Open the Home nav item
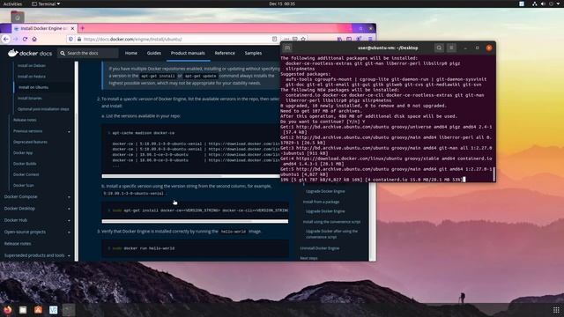This screenshot has height=317, width=564. click(131, 53)
